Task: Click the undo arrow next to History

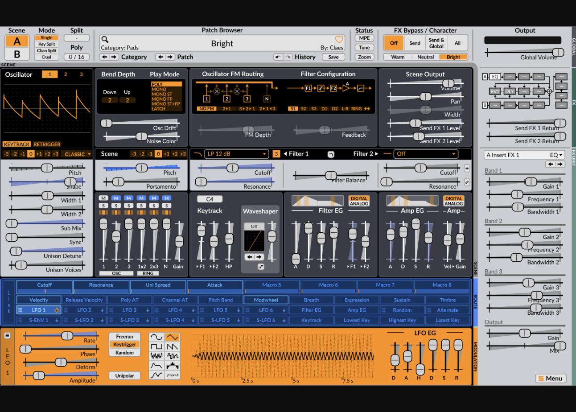Action: point(278,57)
